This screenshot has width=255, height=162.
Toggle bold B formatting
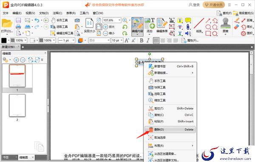coord(142,40)
